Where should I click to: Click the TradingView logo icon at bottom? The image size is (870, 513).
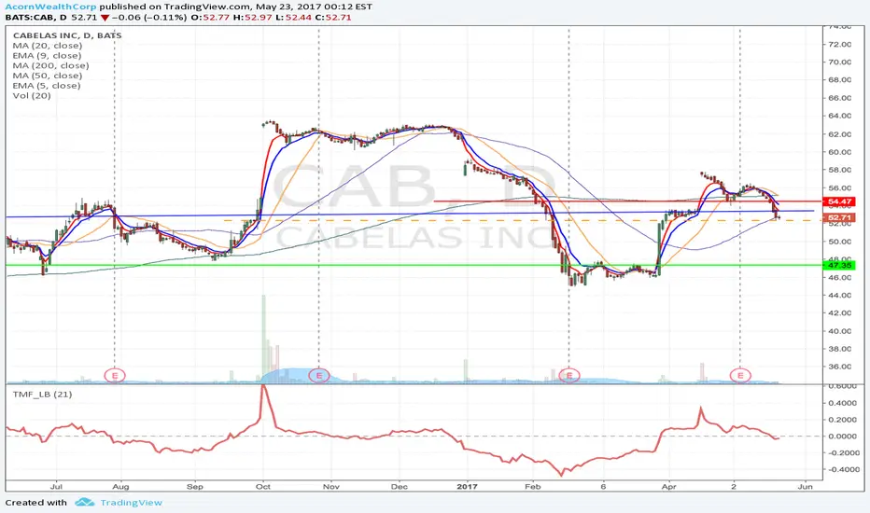85,503
